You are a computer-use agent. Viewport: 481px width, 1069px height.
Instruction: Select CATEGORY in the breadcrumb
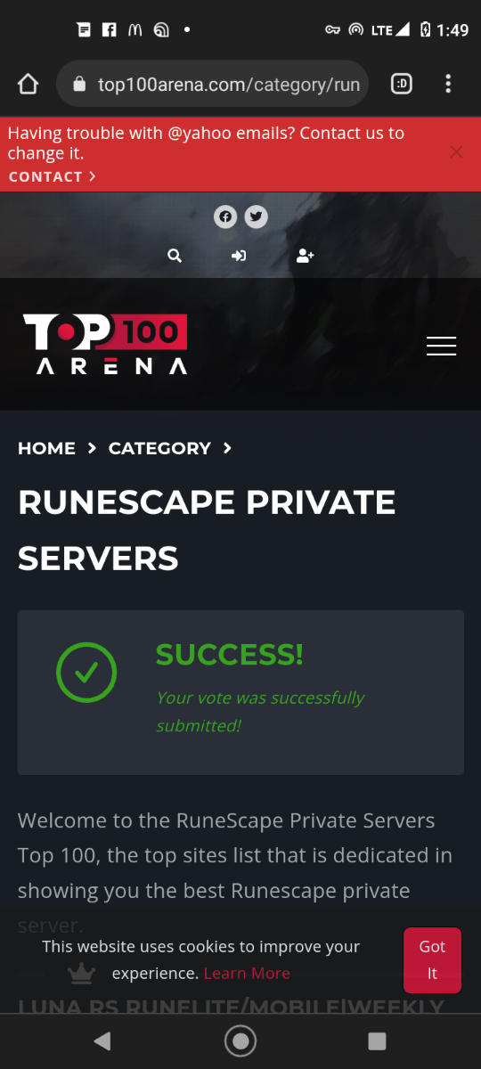[159, 448]
